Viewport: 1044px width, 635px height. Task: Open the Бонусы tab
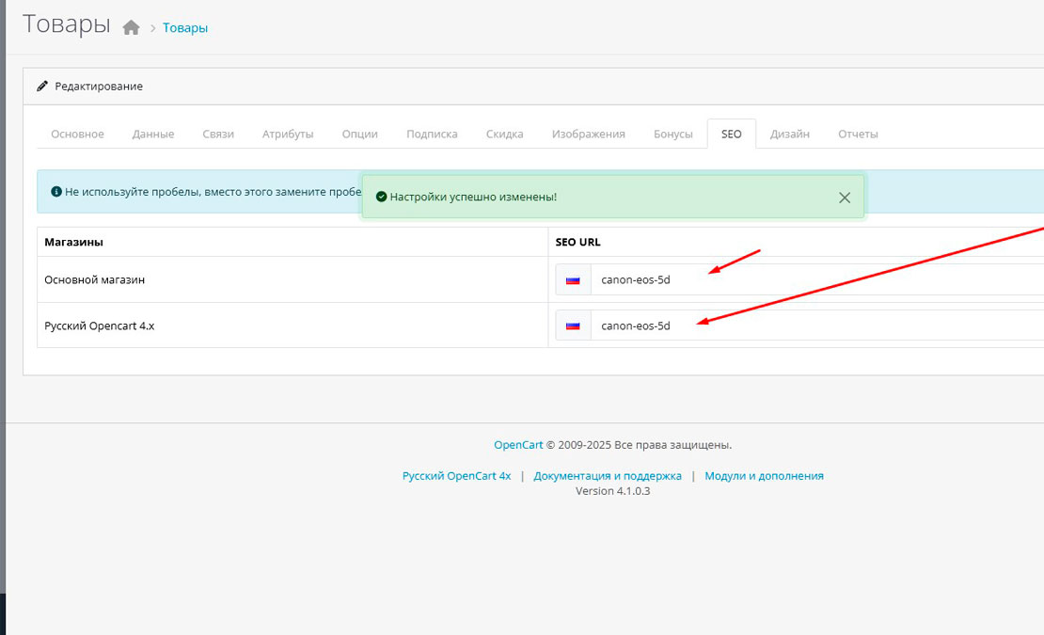[x=673, y=134]
